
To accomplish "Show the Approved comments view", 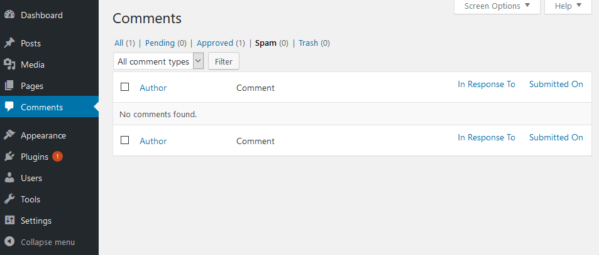I will tap(215, 43).
